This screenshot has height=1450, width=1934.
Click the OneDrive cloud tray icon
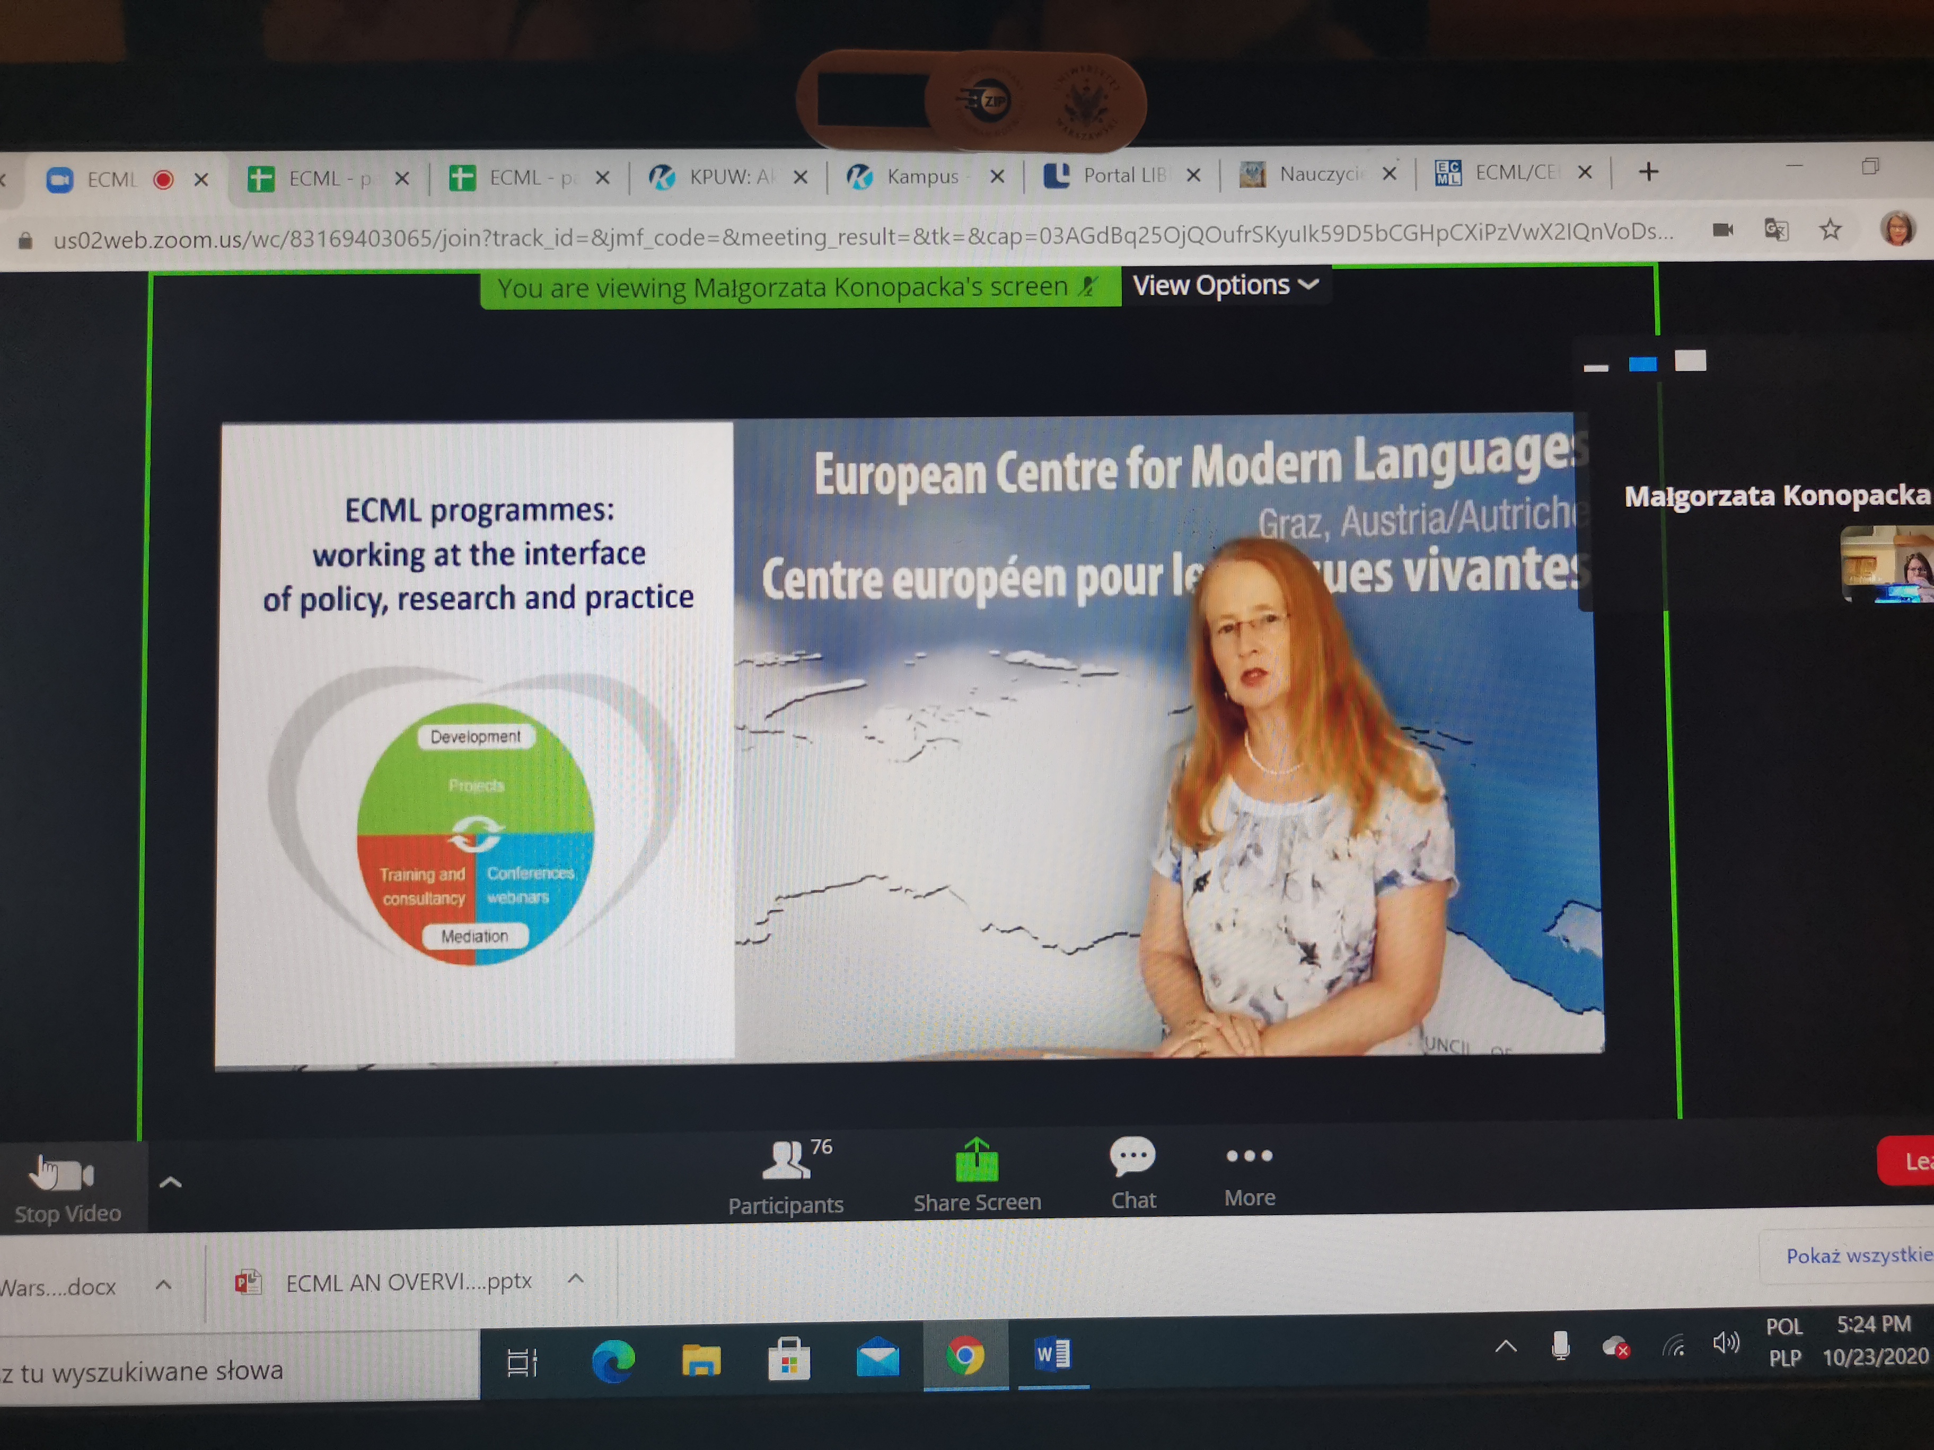coord(1615,1347)
